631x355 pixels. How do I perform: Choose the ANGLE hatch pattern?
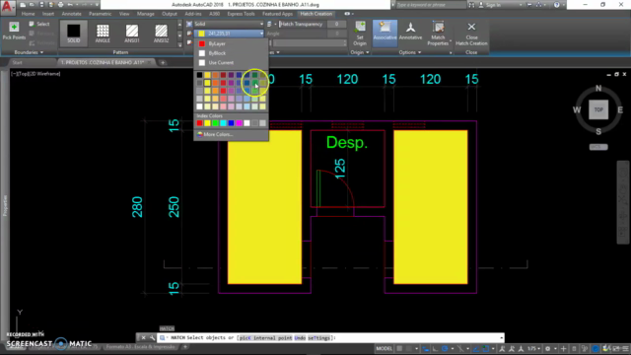point(103,34)
